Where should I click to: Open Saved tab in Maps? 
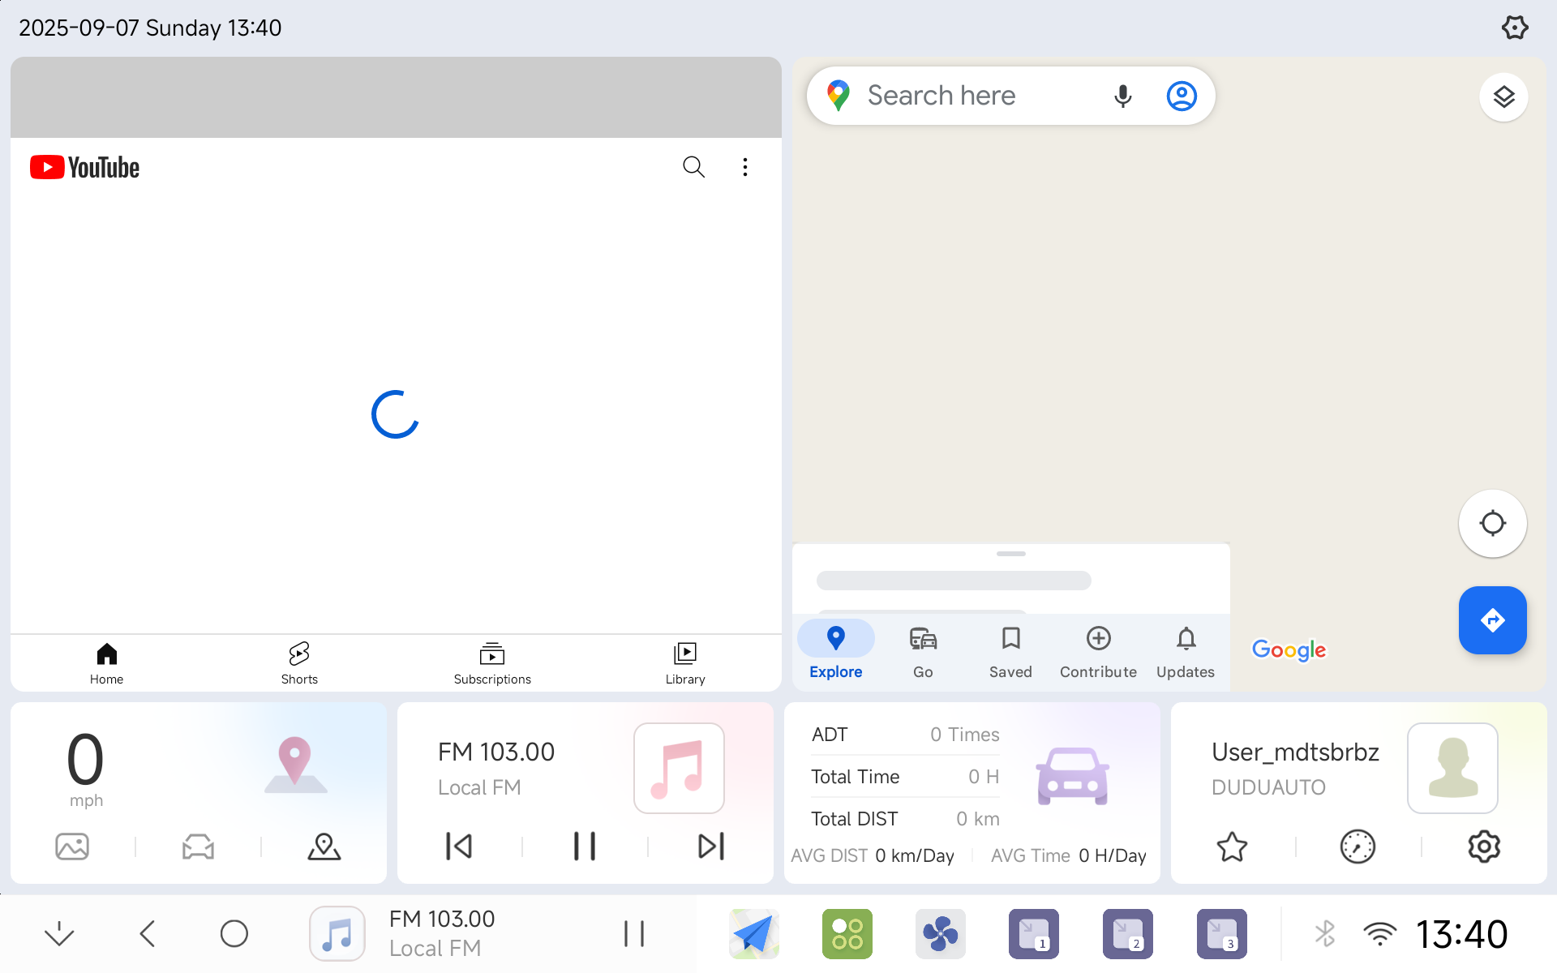click(1010, 651)
